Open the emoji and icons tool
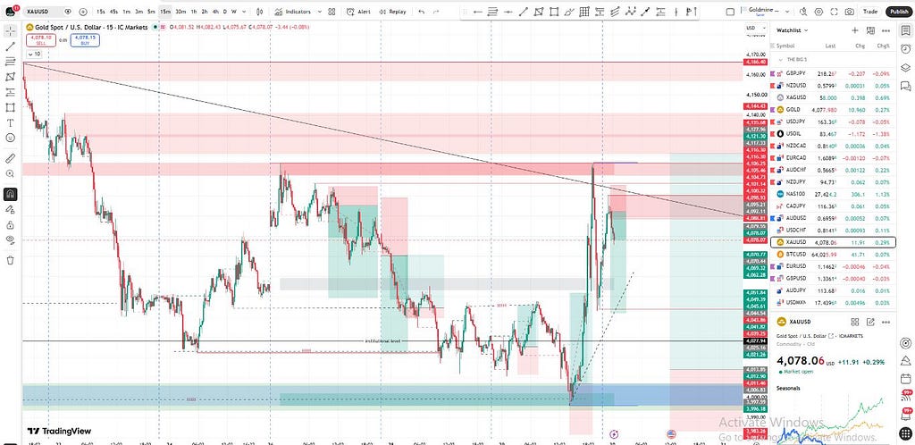 [x=11, y=139]
